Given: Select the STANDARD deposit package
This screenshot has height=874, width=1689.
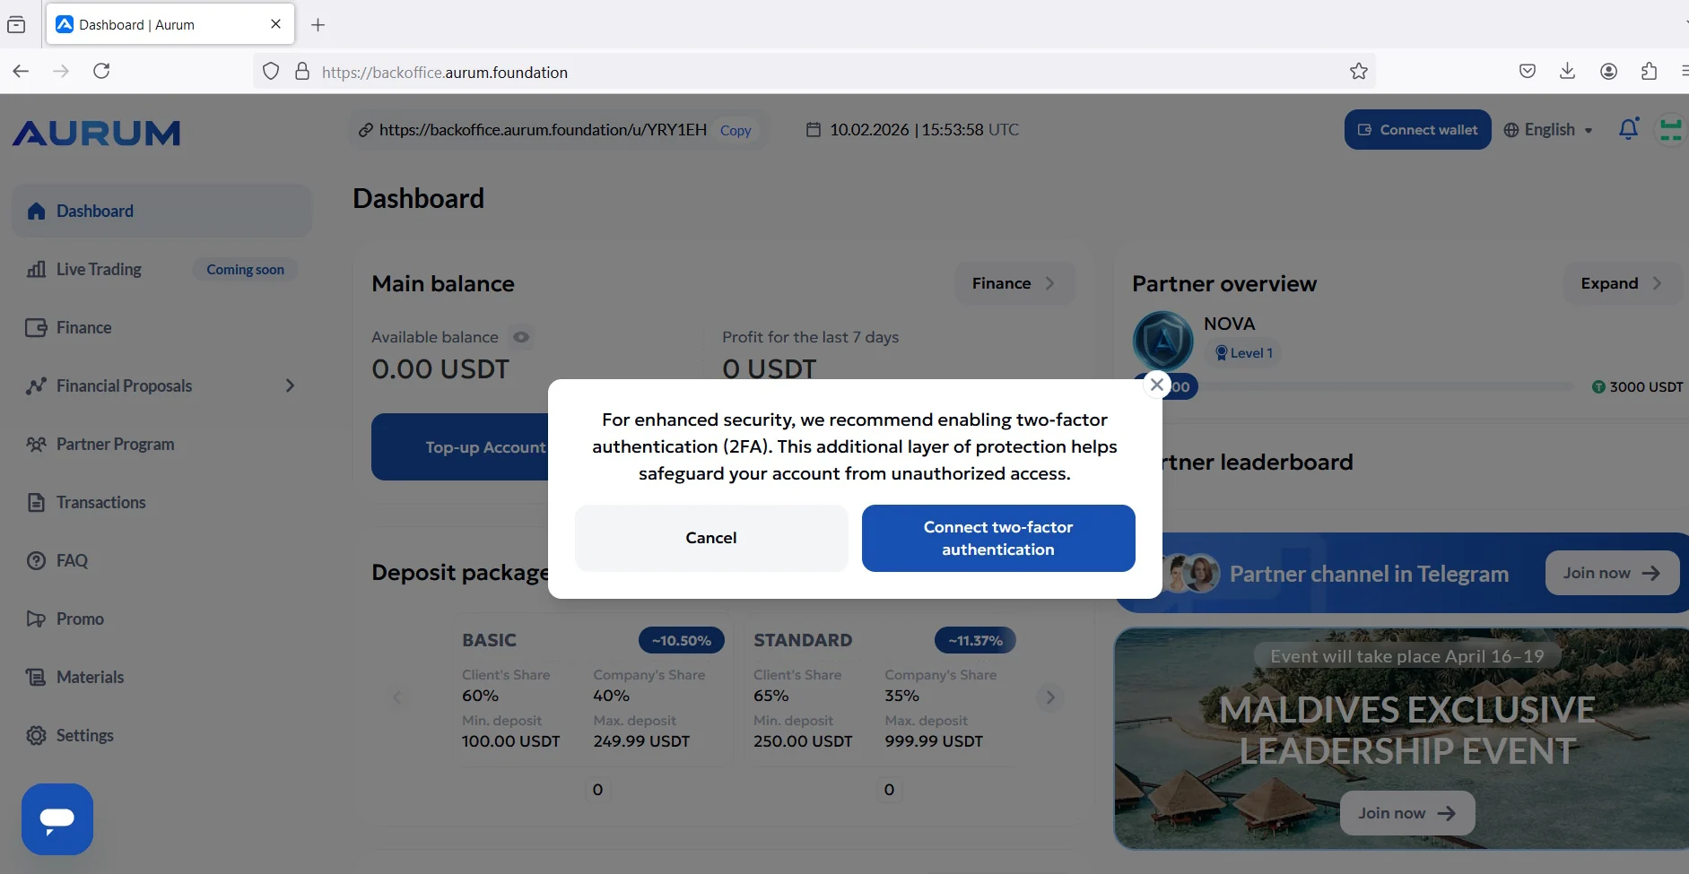Looking at the screenshot, I should (x=884, y=691).
